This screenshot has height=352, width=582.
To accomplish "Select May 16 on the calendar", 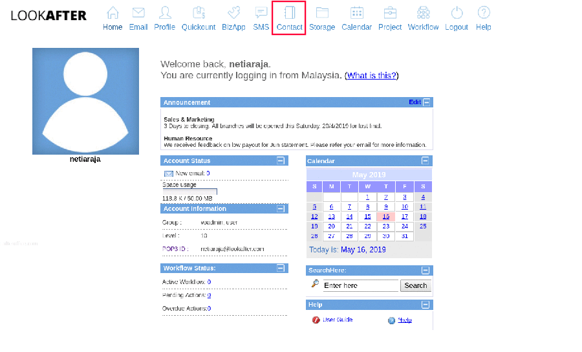I will 385,217.
